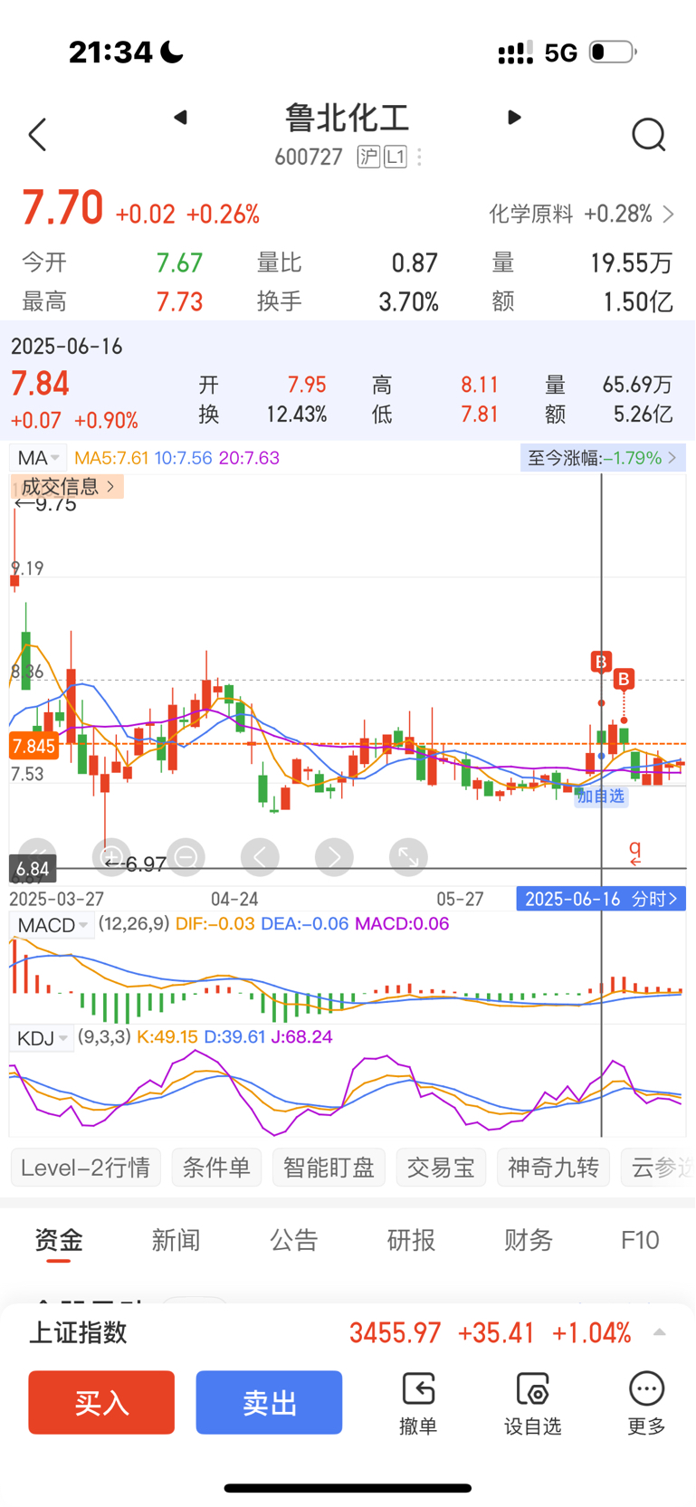Tap the red q marker on chart
The image size is (696, 1507).
click(635, 851)
